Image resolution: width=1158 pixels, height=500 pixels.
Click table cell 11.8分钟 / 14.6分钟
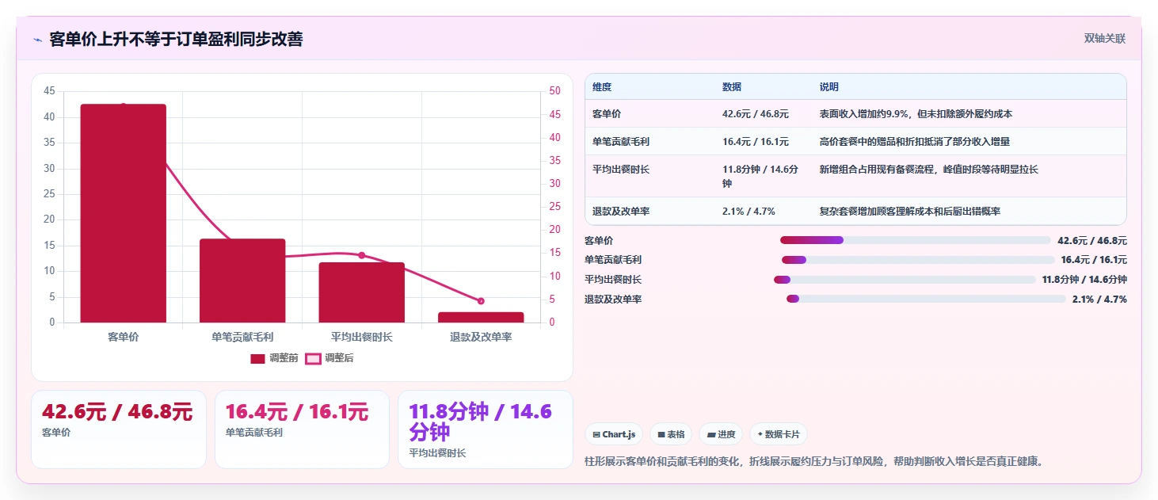pos(760,176)
